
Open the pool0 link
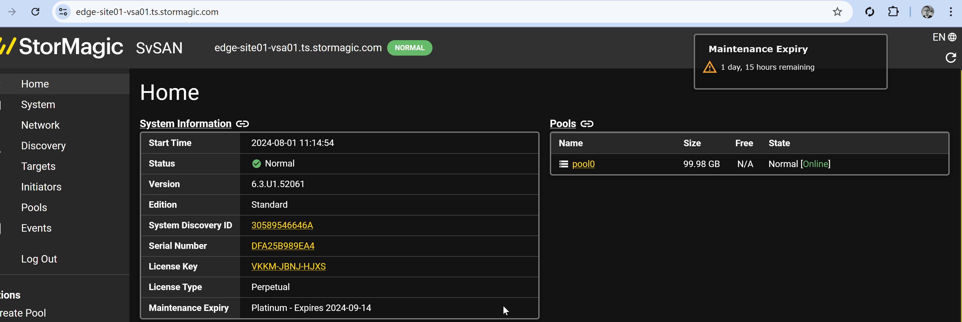583,164
